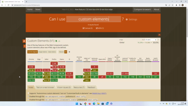Click the translate page icon
Viewport: 188px width, 106px height.
point(166,5)
